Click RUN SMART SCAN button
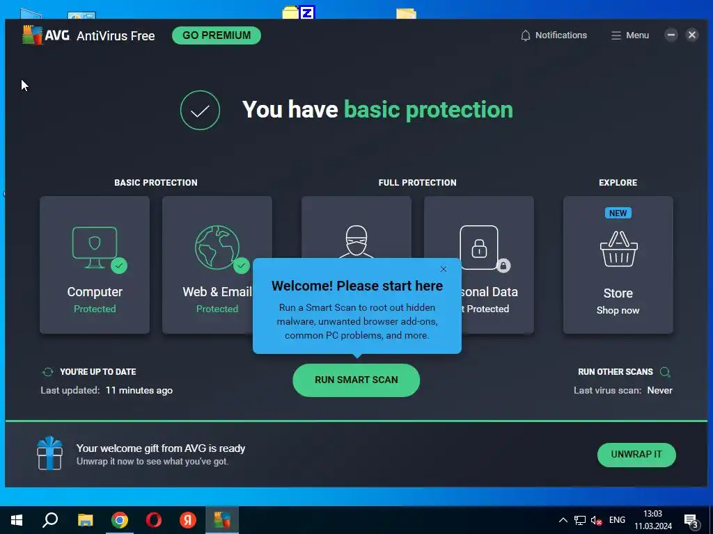713x534 pixels. pos(356,380)
